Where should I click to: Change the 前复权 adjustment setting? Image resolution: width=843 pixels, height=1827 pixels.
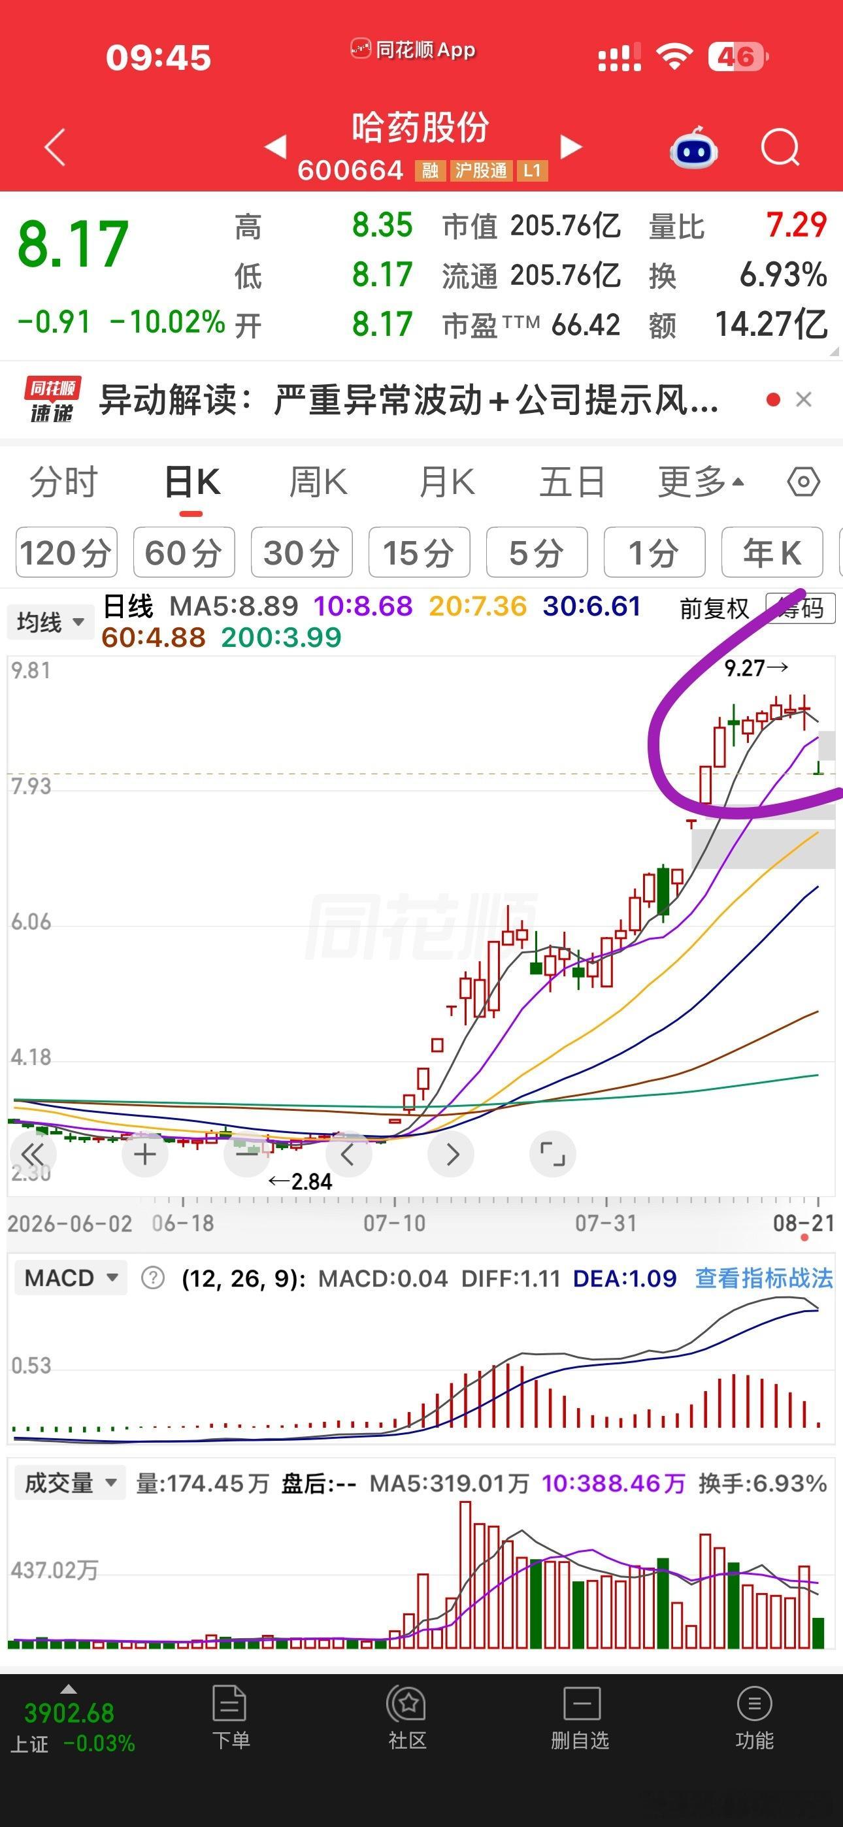click(714, 608)
